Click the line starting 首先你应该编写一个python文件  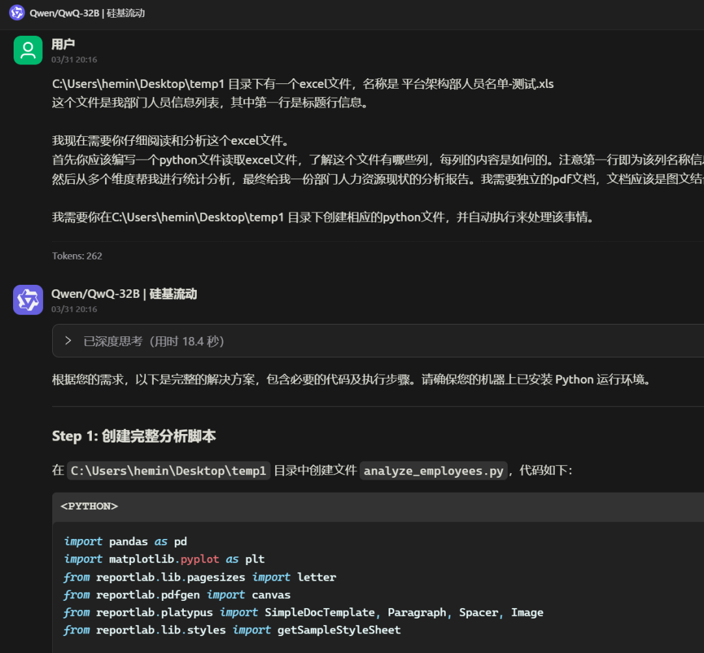coord(378,160)
